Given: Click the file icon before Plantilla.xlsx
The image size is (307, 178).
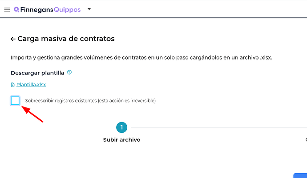Looking at the screenshot, I should pos(12,85).
